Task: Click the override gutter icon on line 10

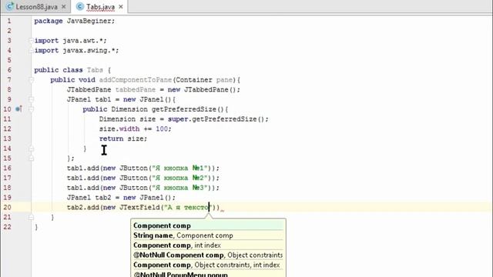Action: [18, 109]
